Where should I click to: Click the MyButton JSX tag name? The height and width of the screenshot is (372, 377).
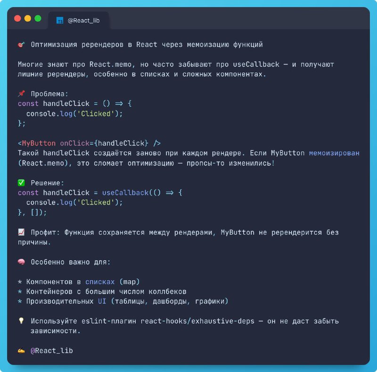point(39,143)
